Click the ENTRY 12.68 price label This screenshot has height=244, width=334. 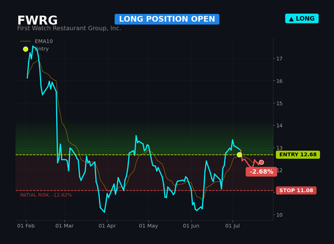click(x=298, y=154)
